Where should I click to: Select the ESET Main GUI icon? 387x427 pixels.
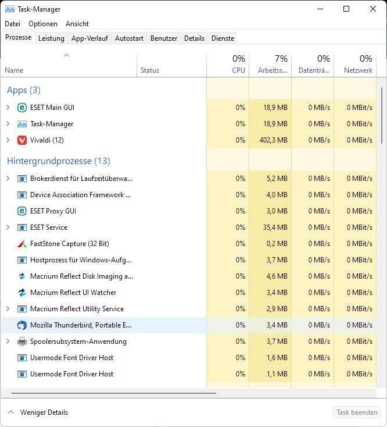[22, 108]
